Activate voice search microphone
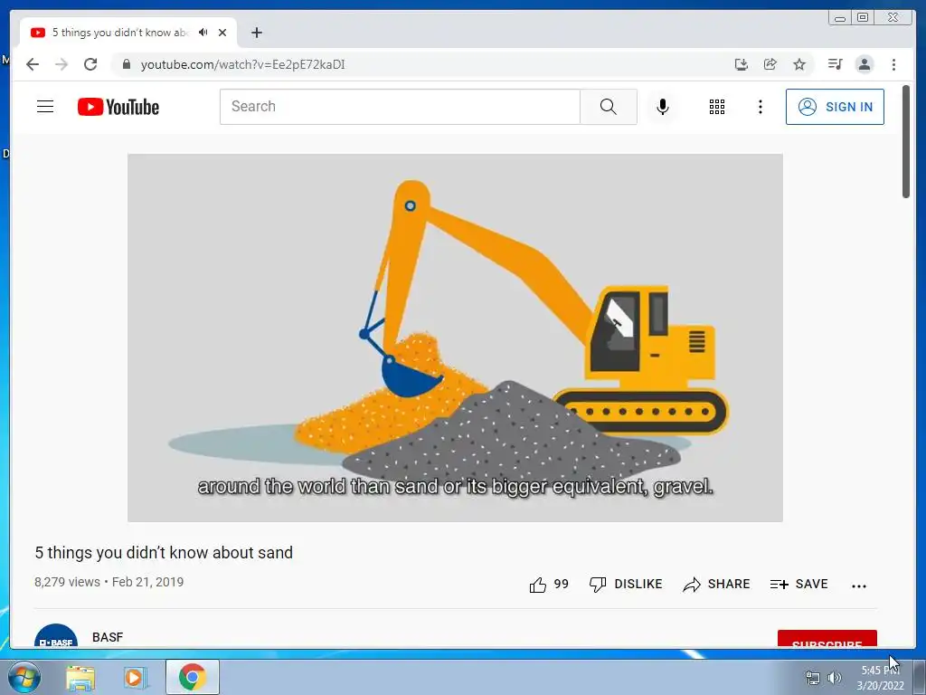 coord(663,107)
